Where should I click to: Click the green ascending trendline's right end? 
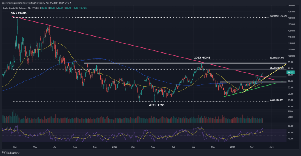point(283,81)
